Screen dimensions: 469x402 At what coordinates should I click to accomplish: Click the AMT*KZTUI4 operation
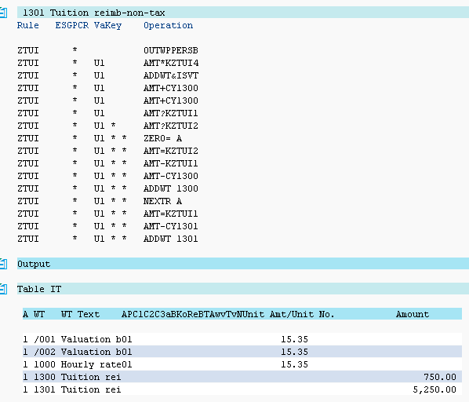tap(171, 63)
